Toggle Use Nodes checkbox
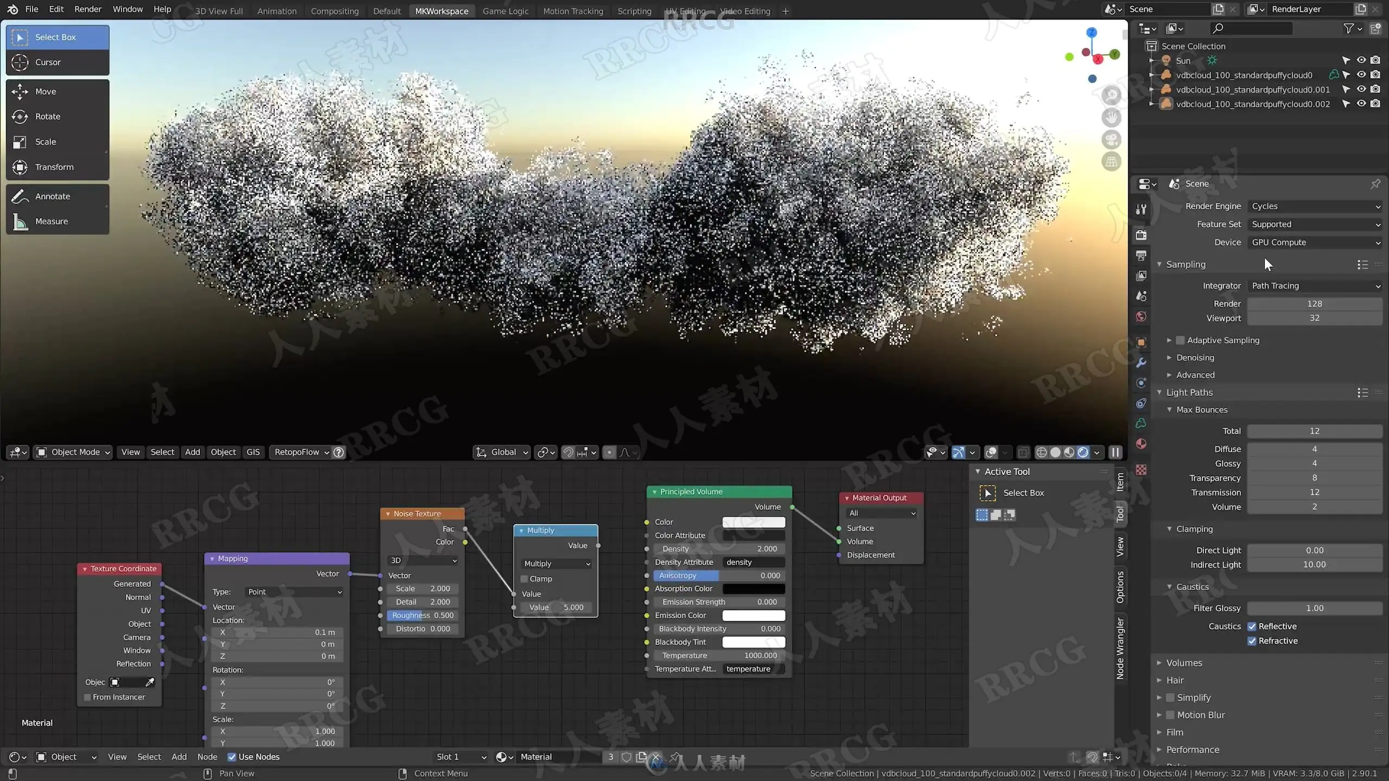 tap(232, 757)
